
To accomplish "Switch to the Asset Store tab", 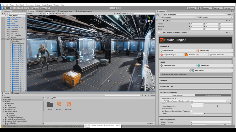I will 50,11.
